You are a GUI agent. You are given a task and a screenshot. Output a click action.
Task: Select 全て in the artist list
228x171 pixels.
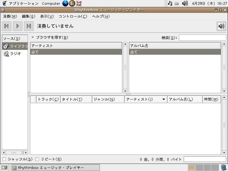point(76,52)
